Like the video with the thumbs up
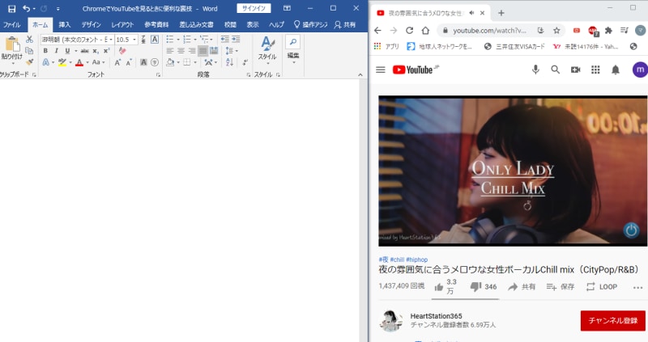Viewport: 648px width, 342px height. tap(439, 287)
